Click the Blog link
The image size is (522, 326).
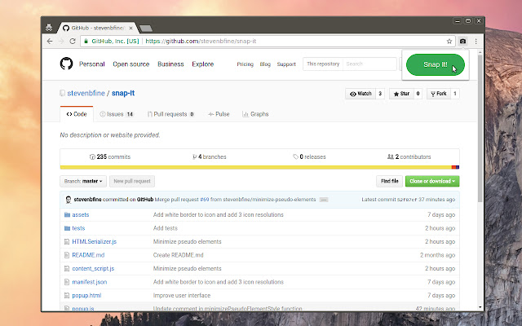[x=265, y=64]
